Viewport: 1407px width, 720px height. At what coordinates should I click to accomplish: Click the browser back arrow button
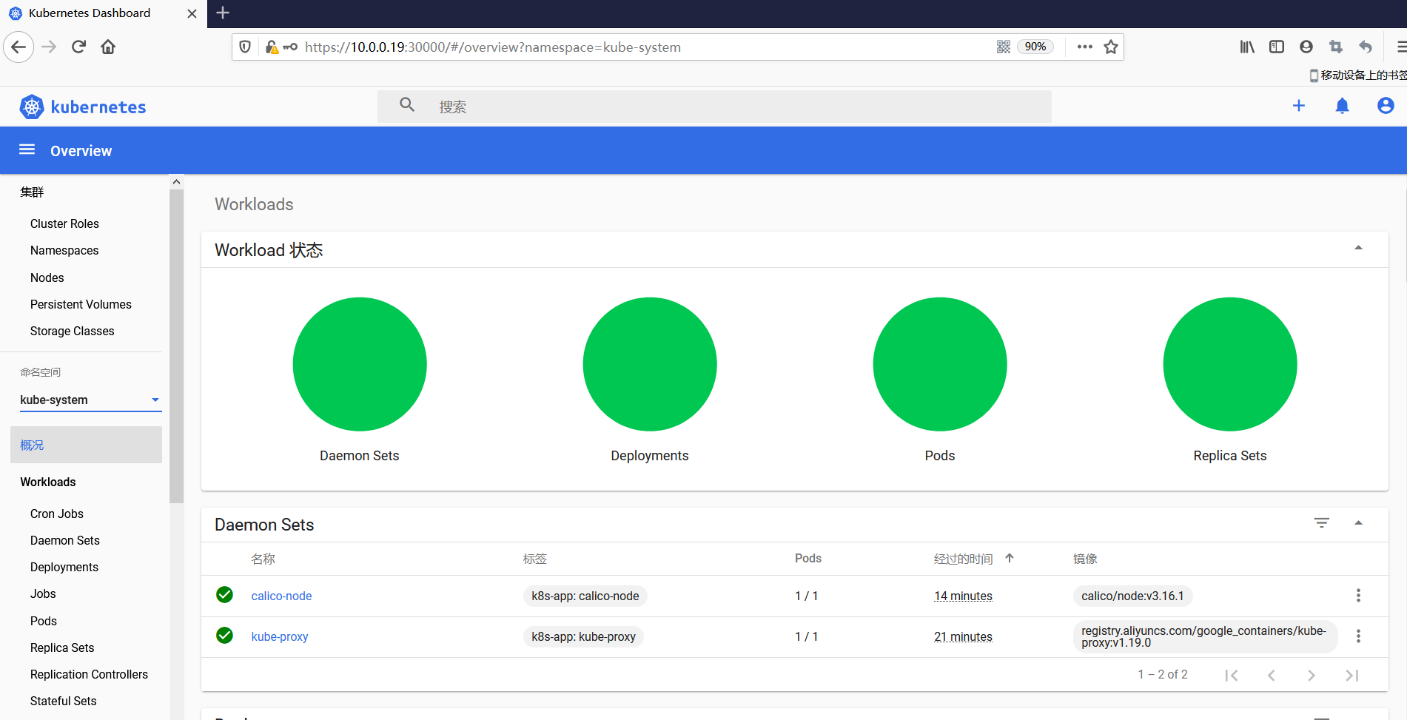click(19, 47)
